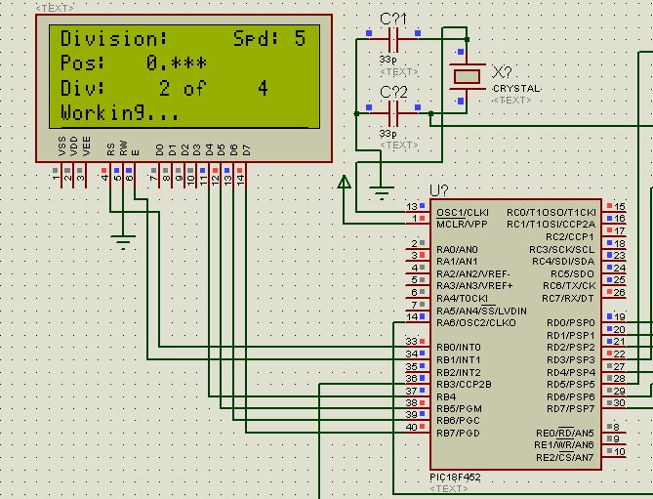Click the 33p value under C?1

(388, 60)
